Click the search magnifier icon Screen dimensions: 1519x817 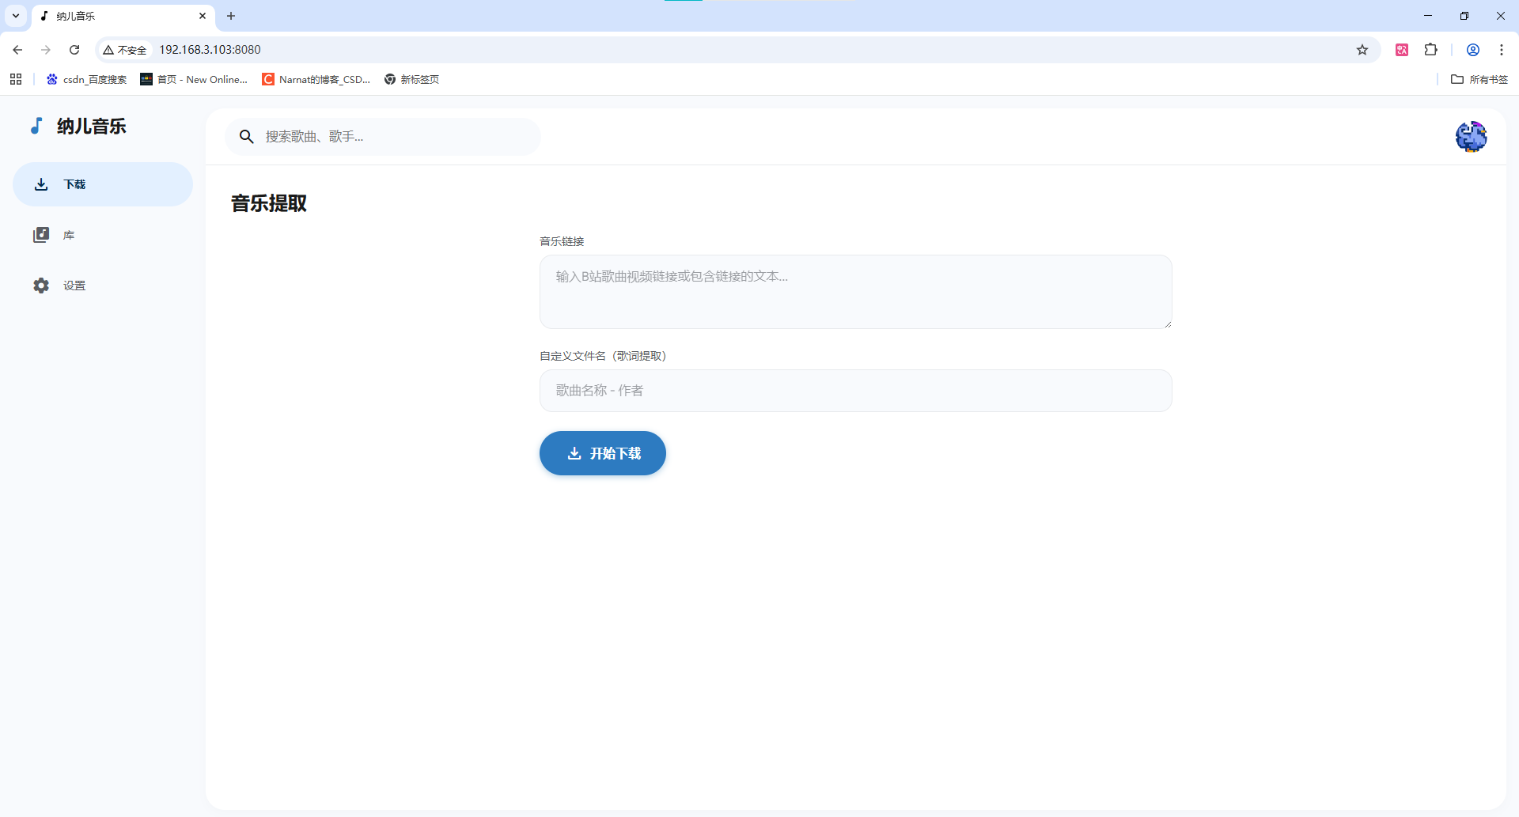(247, 137)
